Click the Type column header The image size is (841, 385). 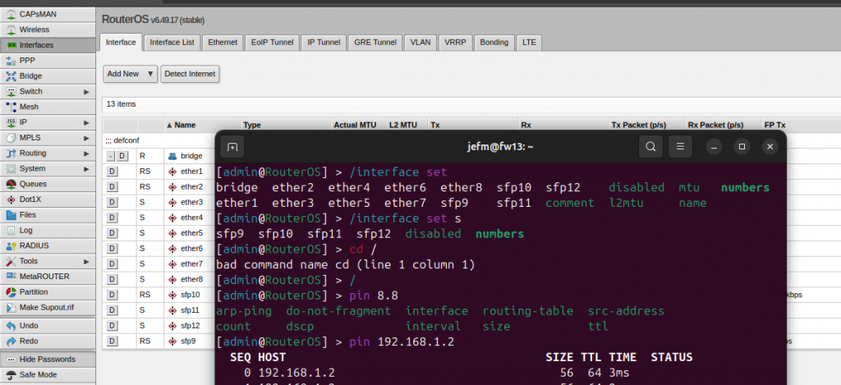click(x=286, y=125)
